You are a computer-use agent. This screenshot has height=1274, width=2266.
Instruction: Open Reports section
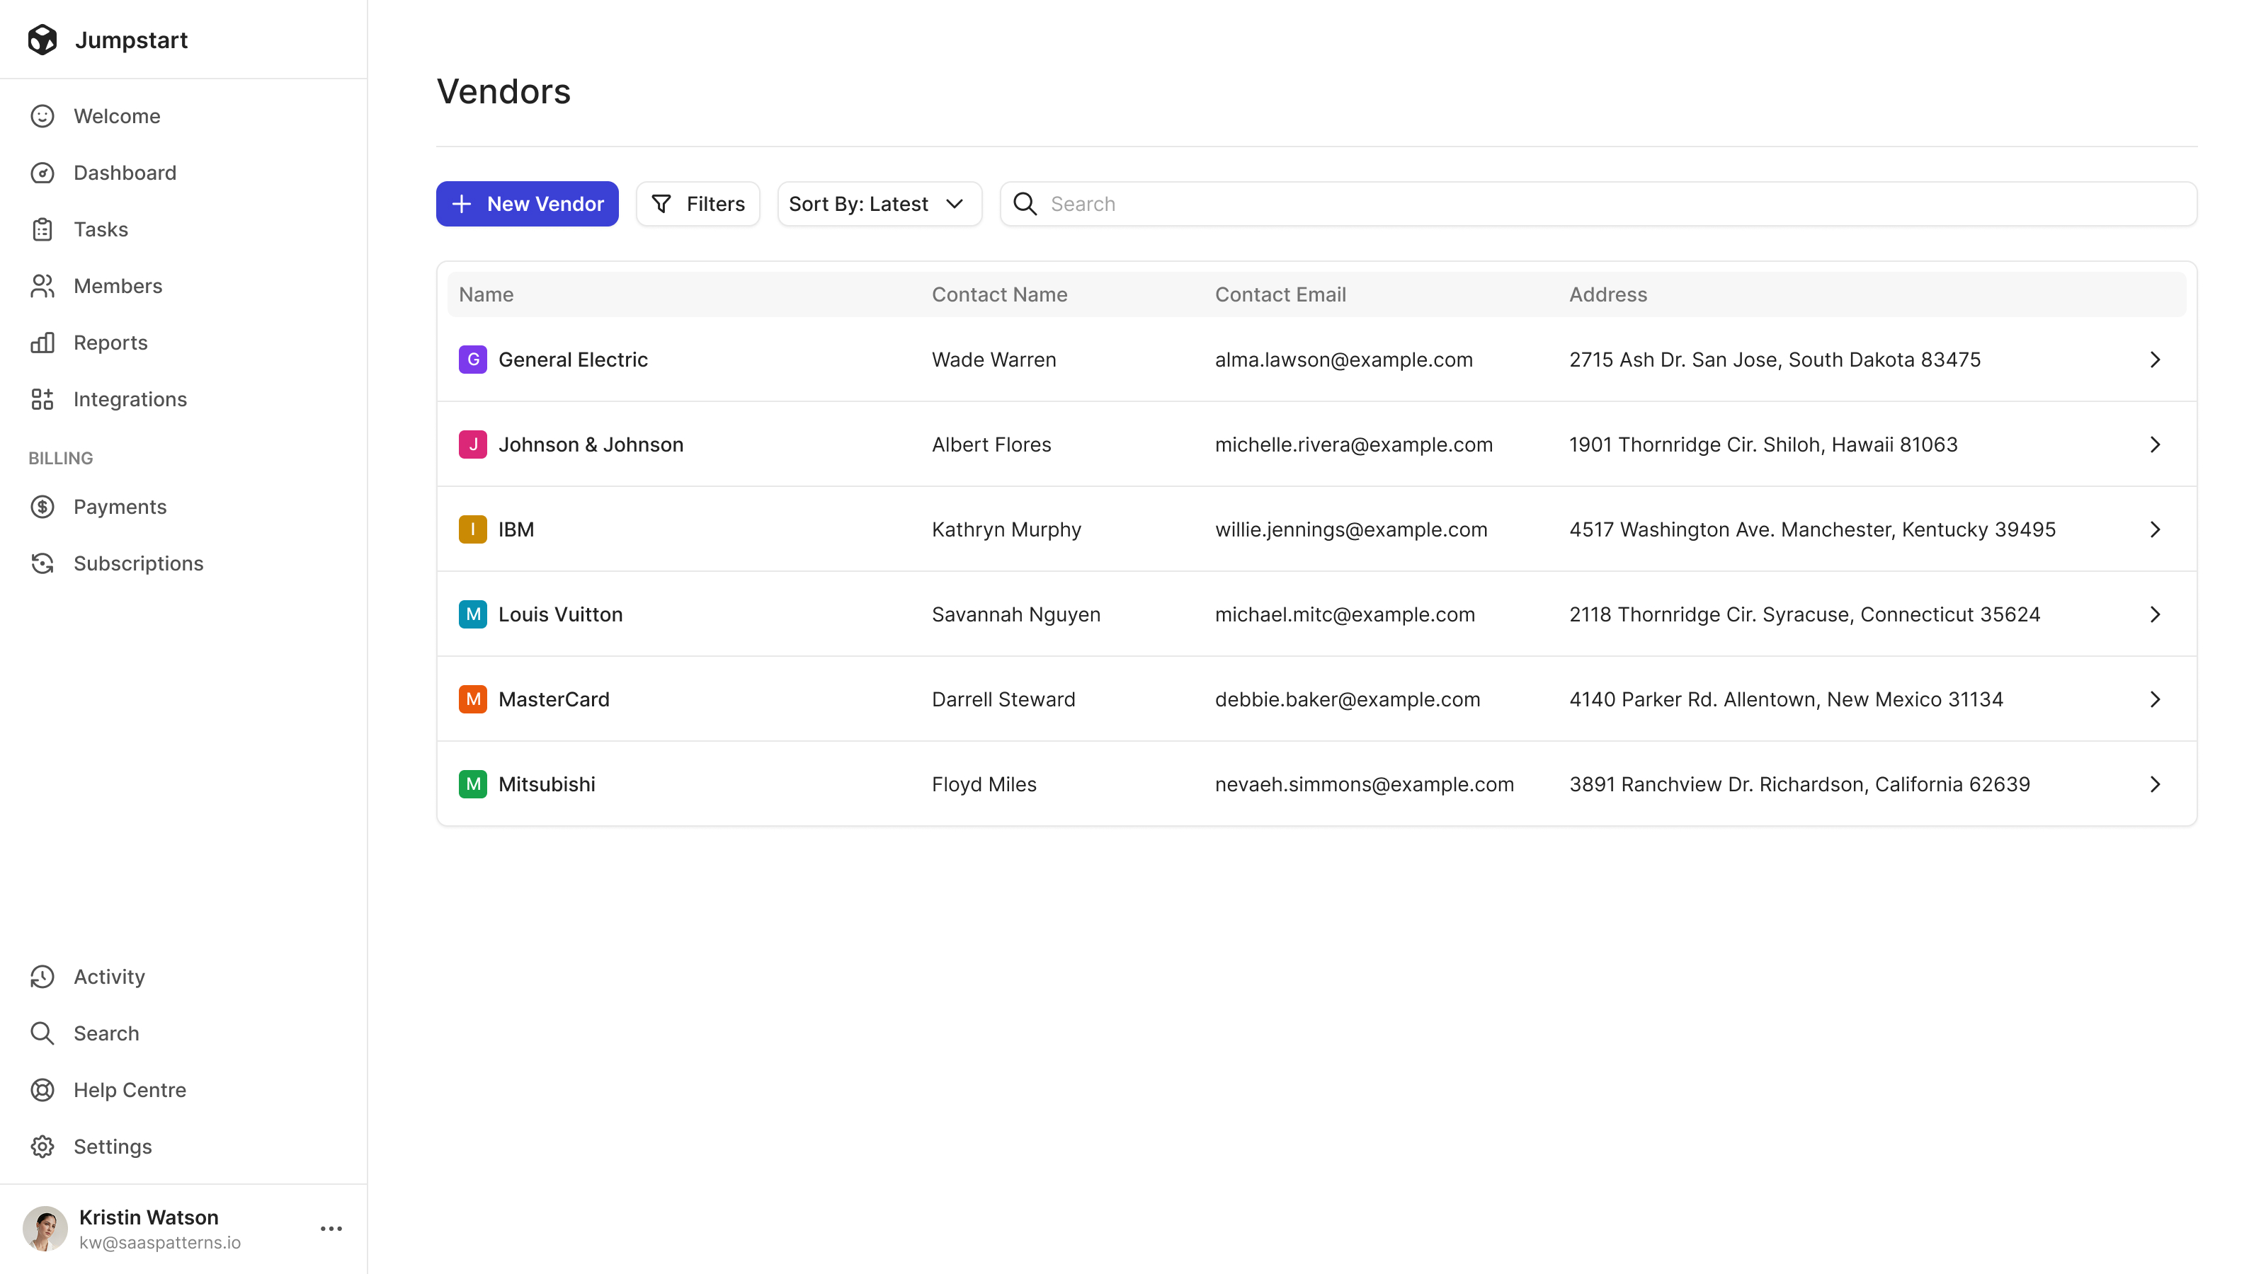pos(111,342)
